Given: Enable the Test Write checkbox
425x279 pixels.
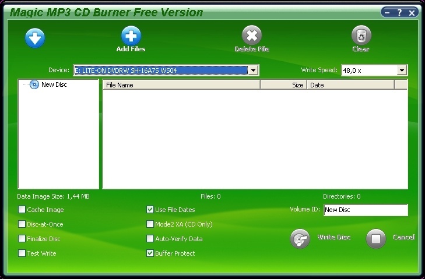Looking at the screenshot, I should tap(22, 253).
